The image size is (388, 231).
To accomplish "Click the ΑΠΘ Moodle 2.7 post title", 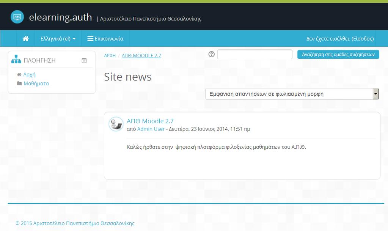I will (150, 121).
